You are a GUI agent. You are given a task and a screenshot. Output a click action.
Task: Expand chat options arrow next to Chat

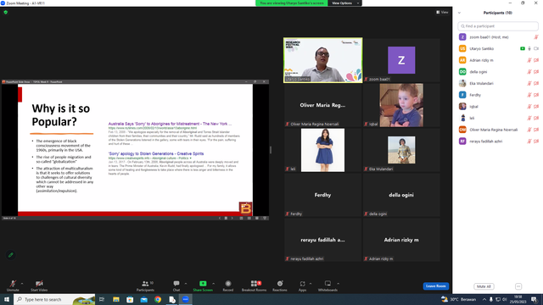point(186,284)
